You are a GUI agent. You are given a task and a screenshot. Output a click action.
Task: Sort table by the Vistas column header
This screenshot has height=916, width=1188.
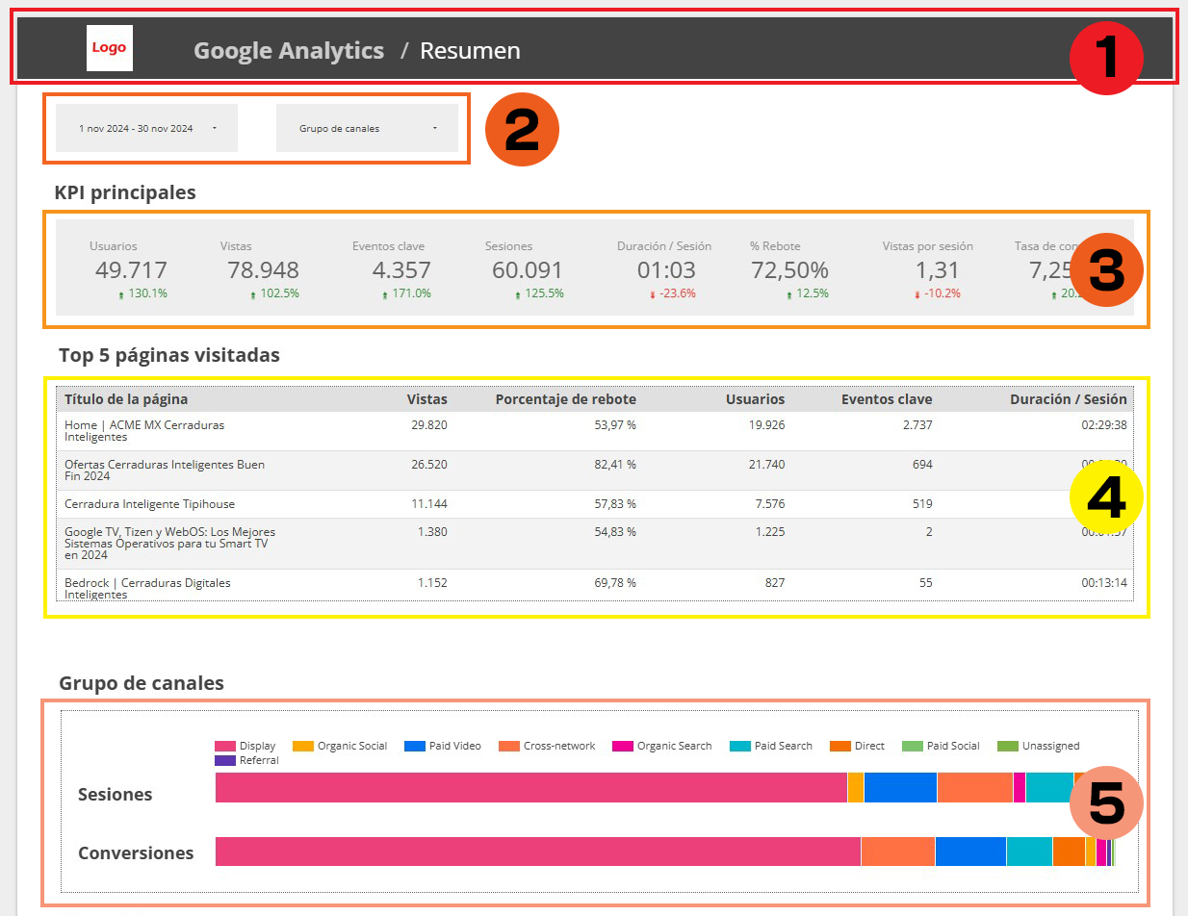click(427, 399)
